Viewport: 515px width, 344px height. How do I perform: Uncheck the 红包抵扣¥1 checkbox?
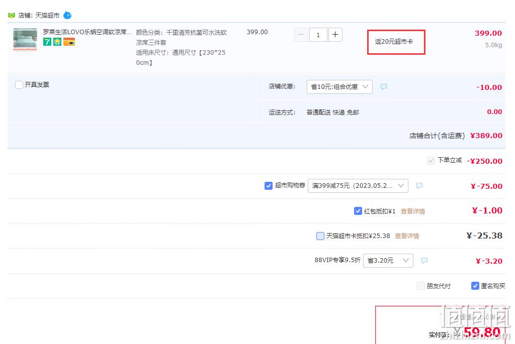(358, 211)
